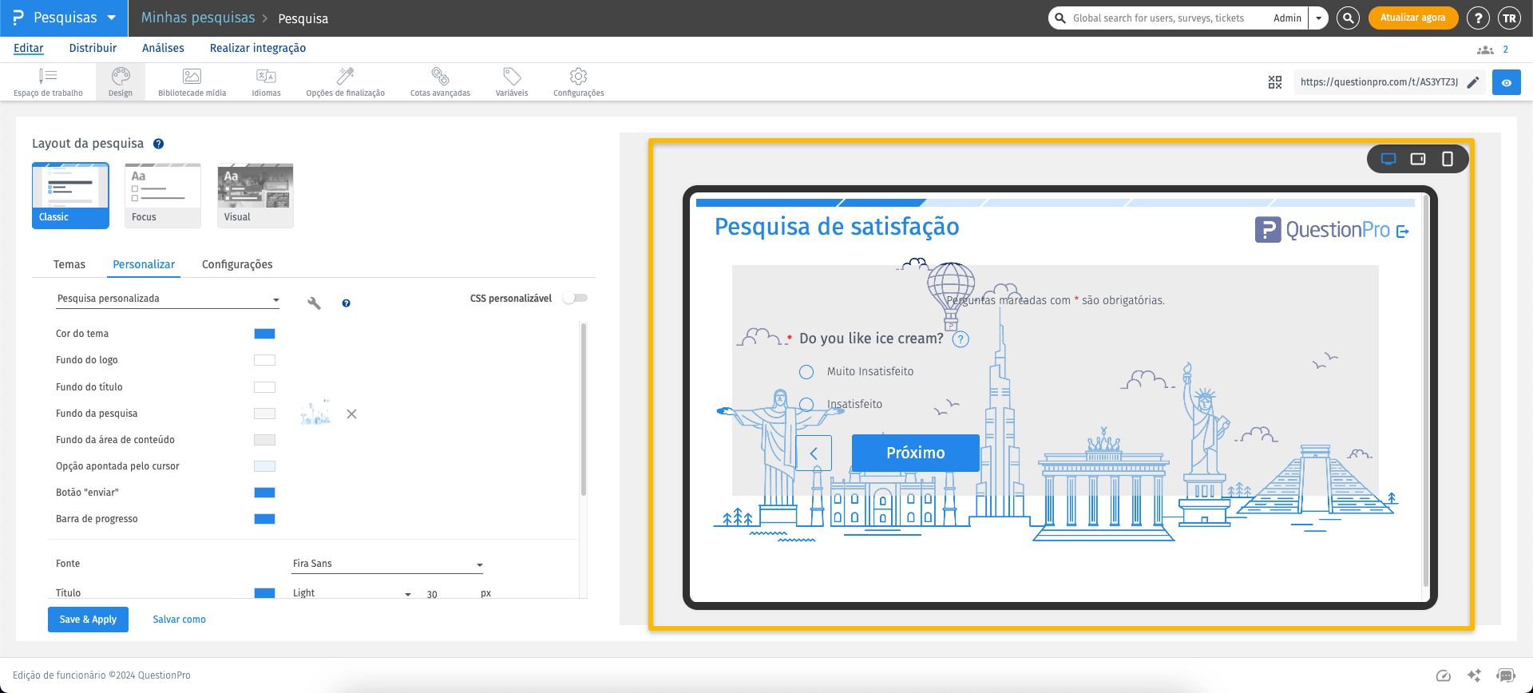Screen dimensions: 1533x693
Task: Select the Insatisfeito radio option
Action: click(x=806, y=405)
